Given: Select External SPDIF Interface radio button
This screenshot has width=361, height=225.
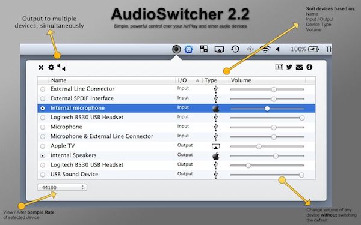Looking at the screenshot, I should click(x=43, y=99).
